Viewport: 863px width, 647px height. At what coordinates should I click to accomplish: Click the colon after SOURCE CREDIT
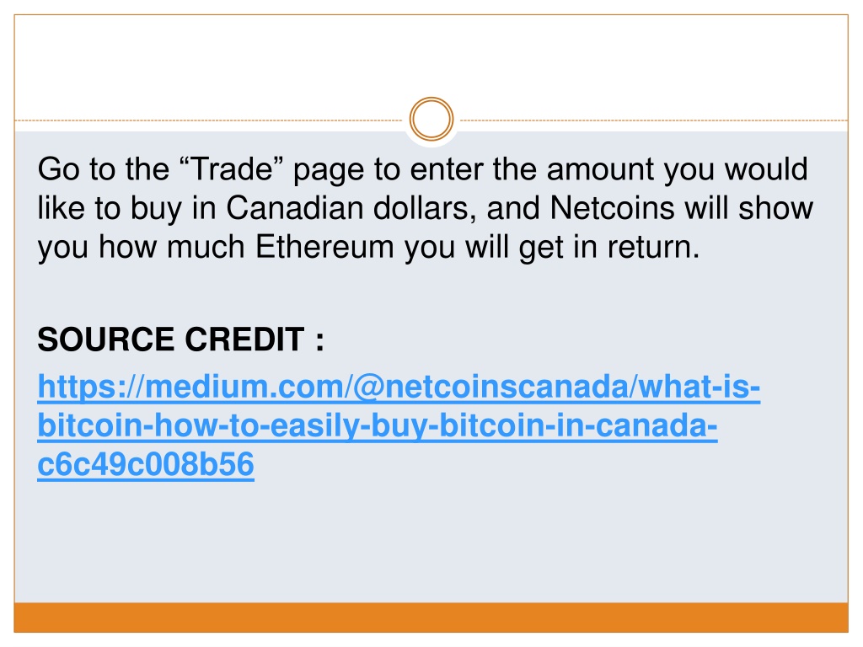(319, 340)
